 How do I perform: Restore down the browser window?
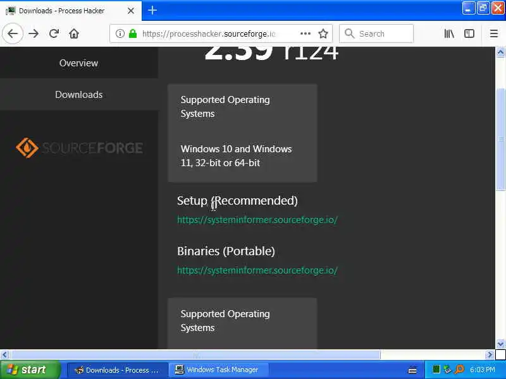click(x=483, y=8)
